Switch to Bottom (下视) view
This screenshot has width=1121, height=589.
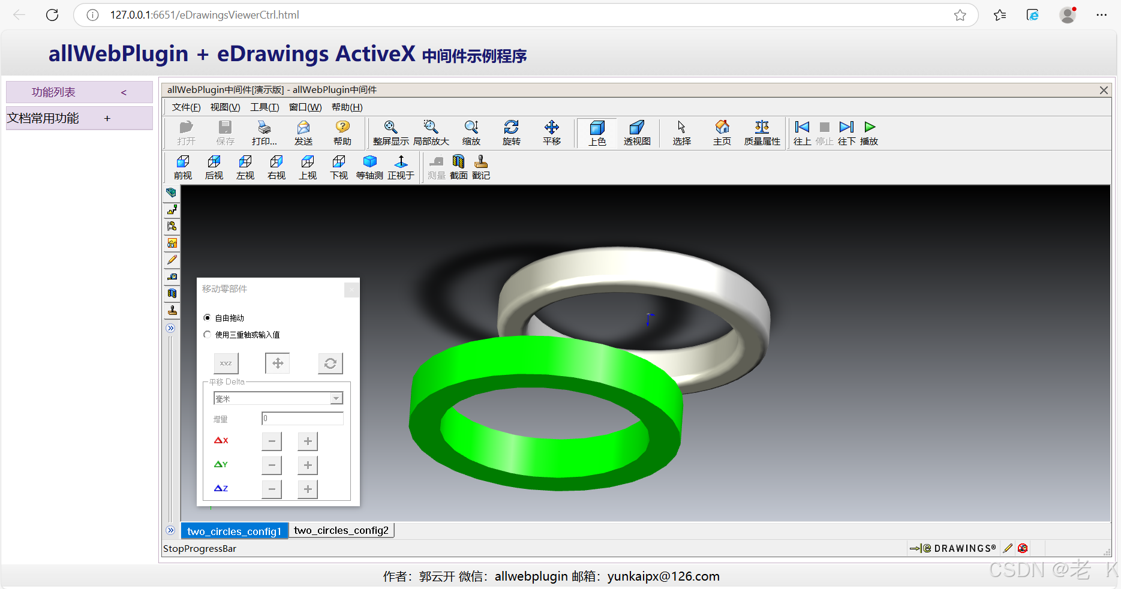tap(339, 167)
